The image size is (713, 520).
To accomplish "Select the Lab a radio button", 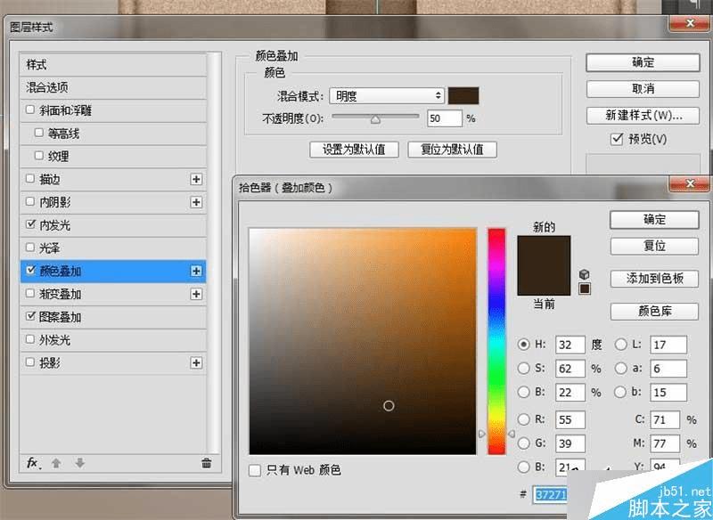I will [620, 369].
